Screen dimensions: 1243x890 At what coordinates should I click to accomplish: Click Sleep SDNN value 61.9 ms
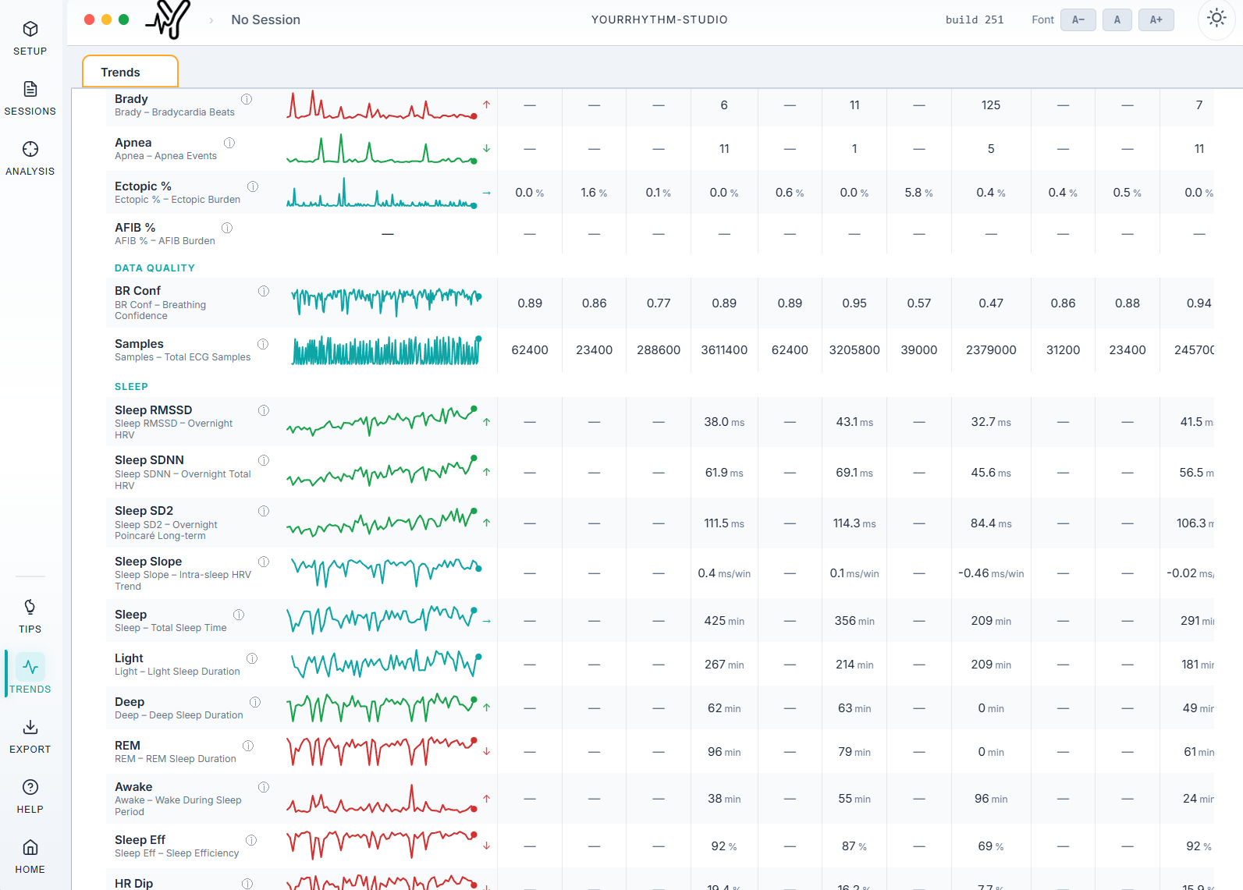click(724, 473)
